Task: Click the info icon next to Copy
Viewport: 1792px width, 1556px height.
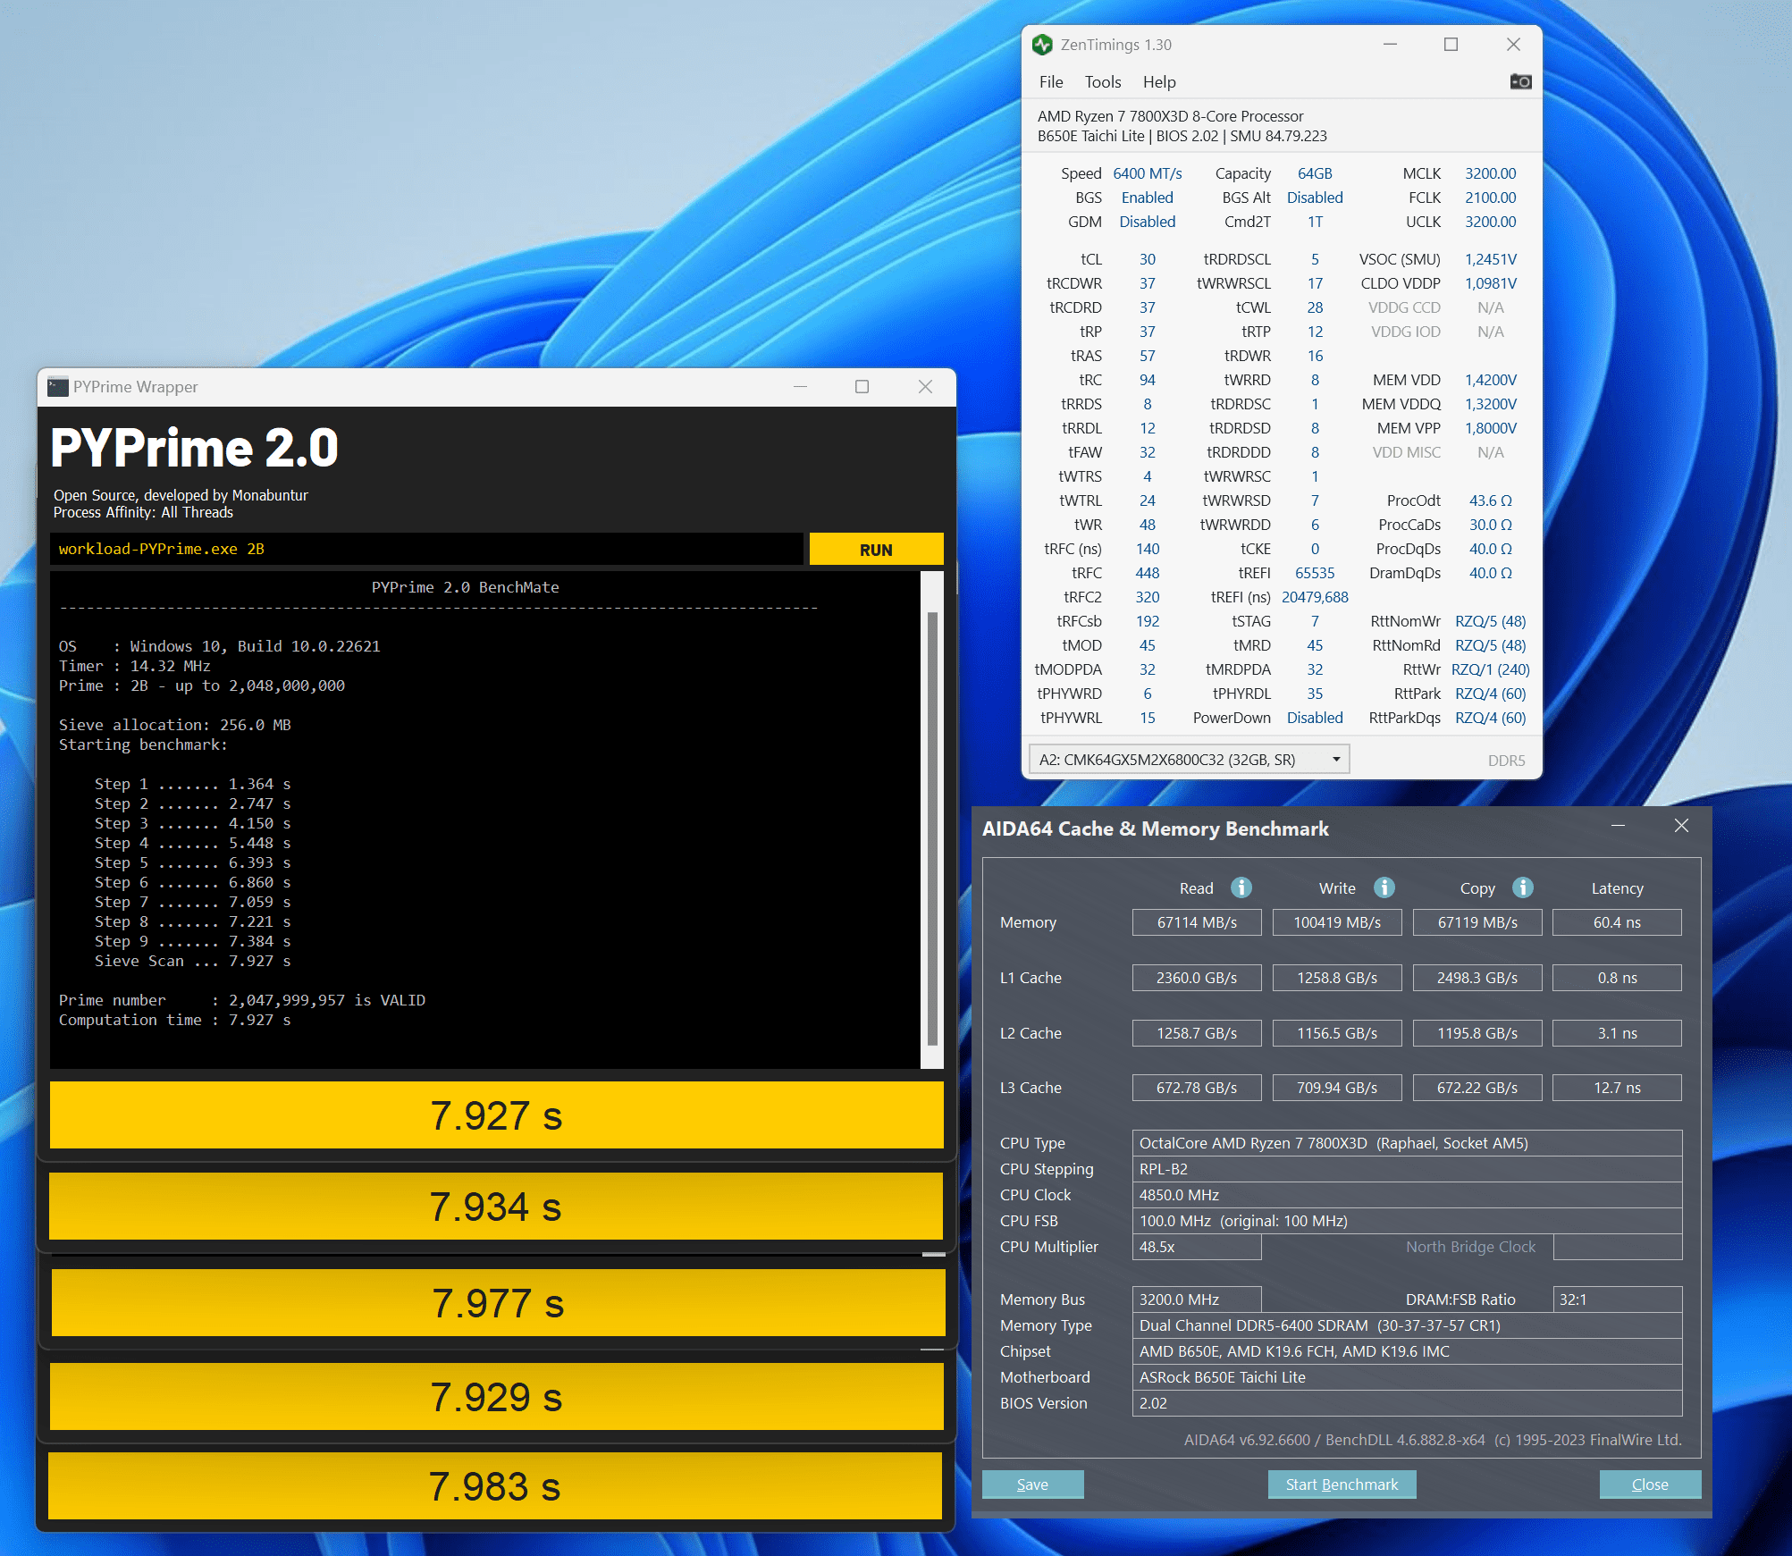Action: pyautogui.click(x=1523, y=887)
